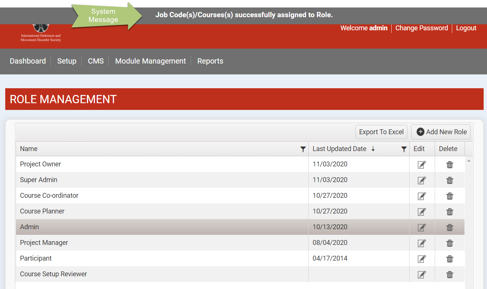Go to Module Management menu

click(150, 61)
